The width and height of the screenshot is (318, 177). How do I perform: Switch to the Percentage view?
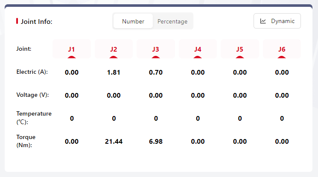[x=172, y=21]
